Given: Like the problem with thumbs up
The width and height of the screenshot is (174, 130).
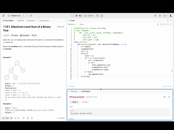Looking at the screenshot, I should 6,118.
